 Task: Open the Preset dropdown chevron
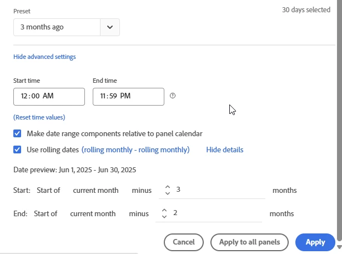(110, 27)
